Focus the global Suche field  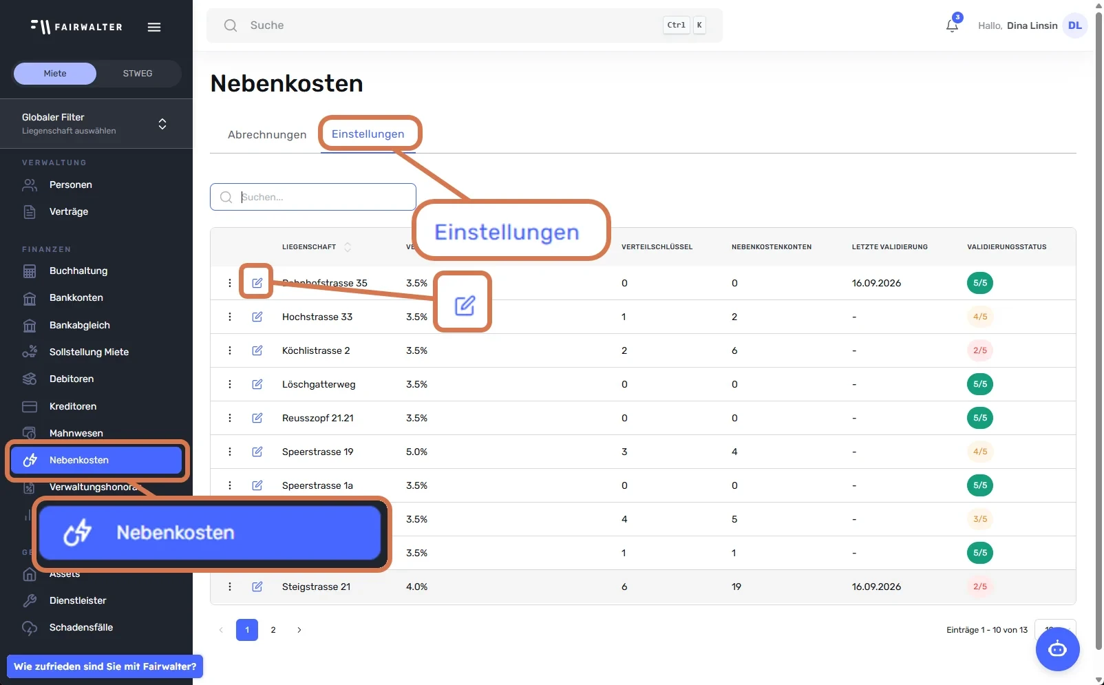(465, 25)
